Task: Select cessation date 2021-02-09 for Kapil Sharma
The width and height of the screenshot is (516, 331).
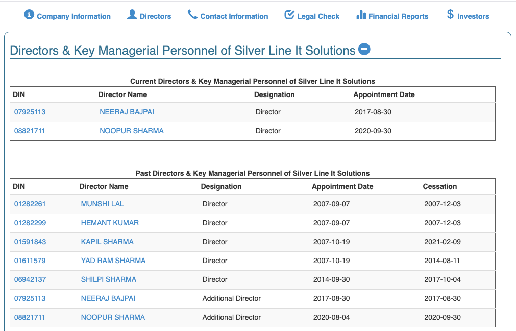Action: click(443, 242)
